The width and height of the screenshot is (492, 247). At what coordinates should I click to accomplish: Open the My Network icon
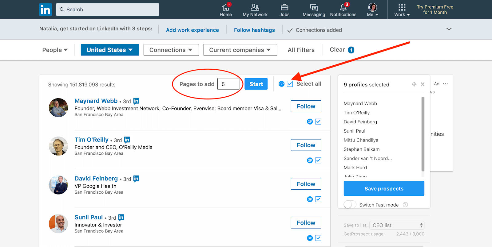coord(255,7)
